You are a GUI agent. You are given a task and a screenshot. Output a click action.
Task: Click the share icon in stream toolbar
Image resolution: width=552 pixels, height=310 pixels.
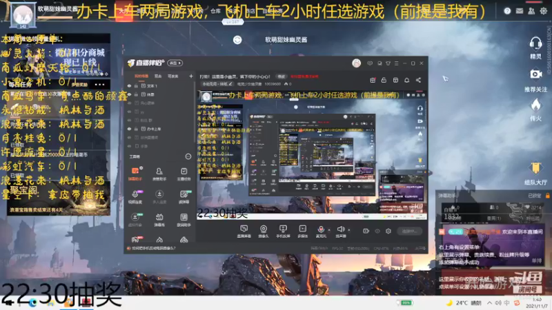tap(418, 80)
